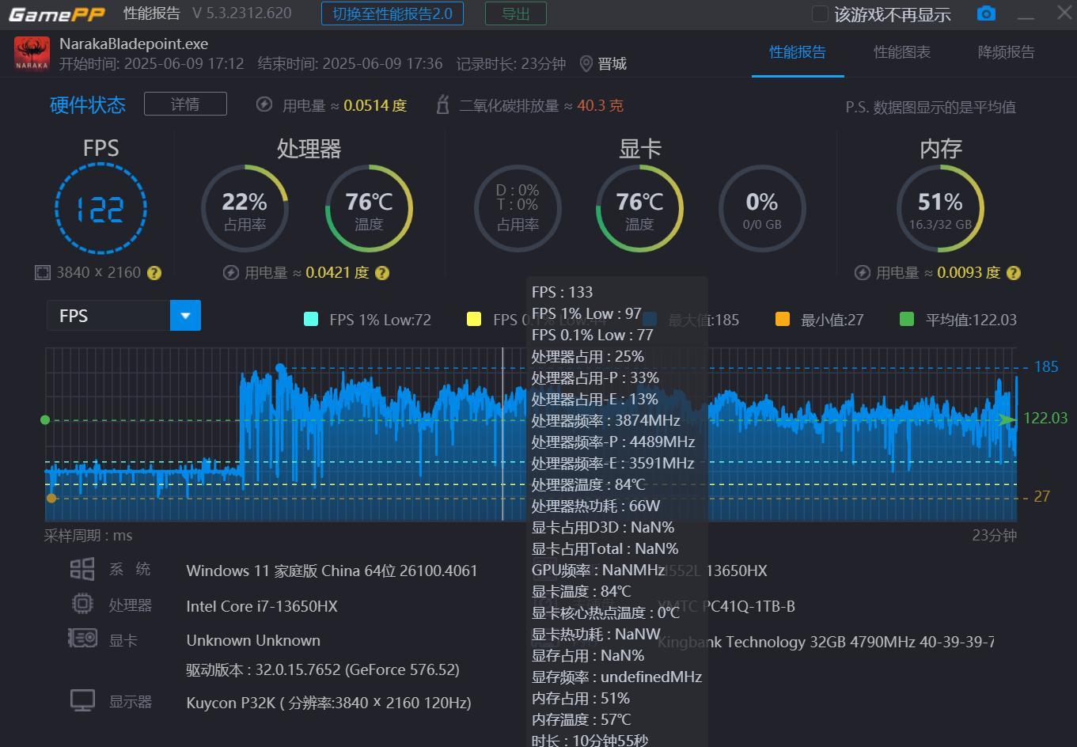Viewport: 1077px width, 747px height.
Task: Open the help icon next to 0.0093 度
Action: pyautogui.click(x=1014, y=273)
